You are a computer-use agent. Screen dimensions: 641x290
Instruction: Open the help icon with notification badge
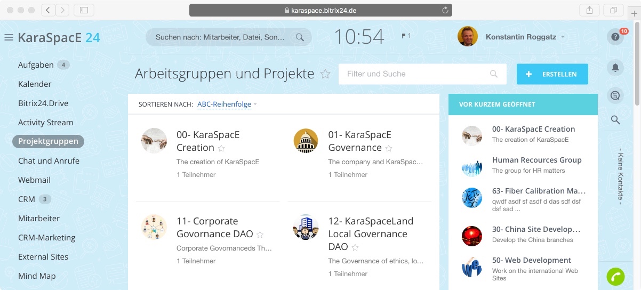pyautogui.click(x=615, y=37)
